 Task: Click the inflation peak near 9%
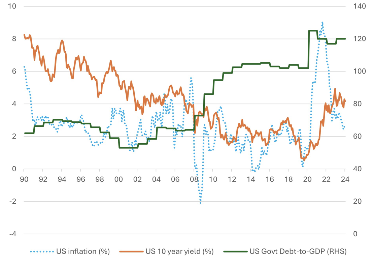click(x=322, y=23)
